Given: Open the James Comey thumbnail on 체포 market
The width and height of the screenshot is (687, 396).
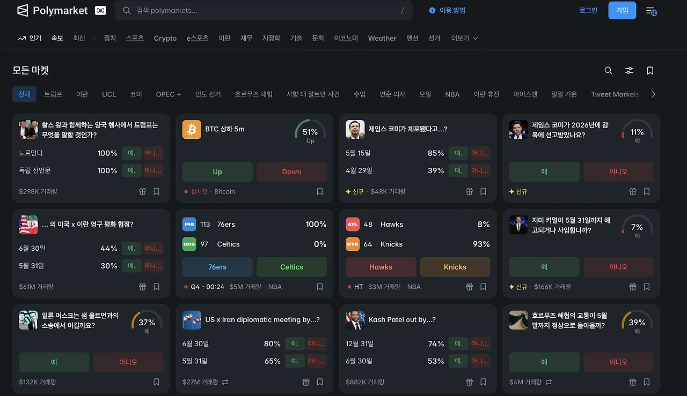Looking at the screenshot, I should [x=355, y=129].
